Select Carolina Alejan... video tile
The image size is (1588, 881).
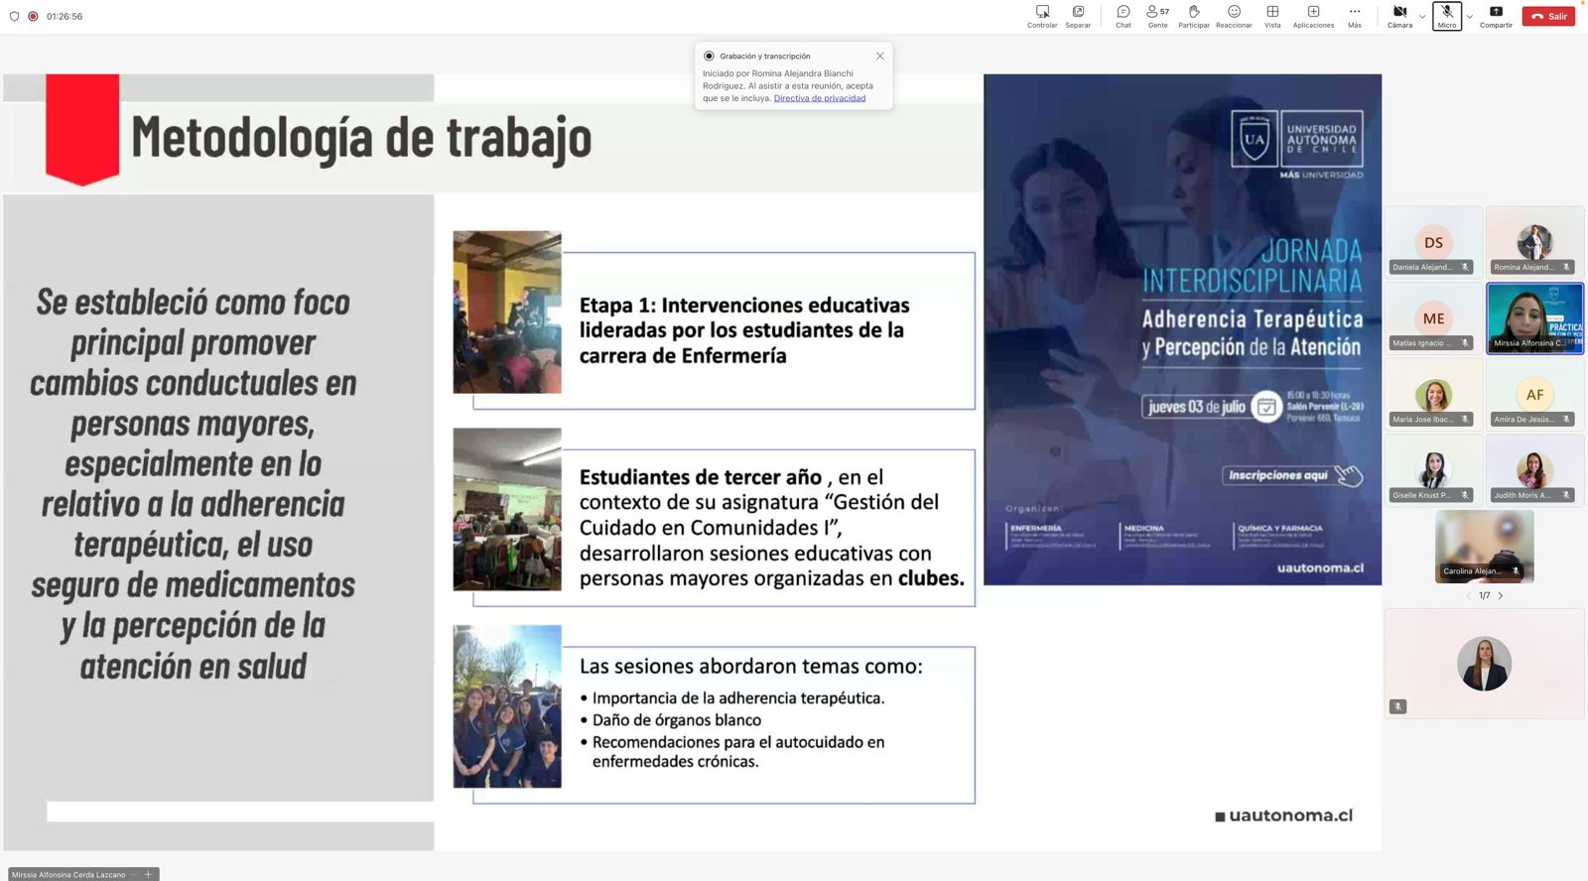point(1484,546)
